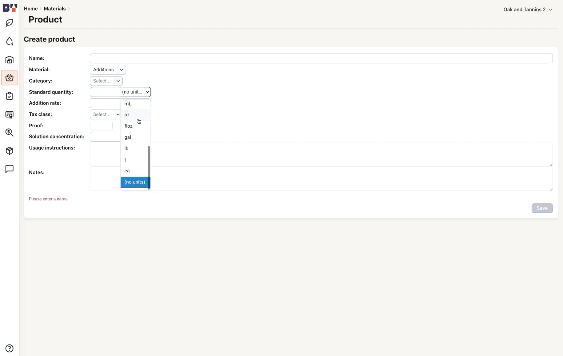Open the shopping basket materials sidebar icon
This screenshot has height=356, width=563.
[10, 78]
